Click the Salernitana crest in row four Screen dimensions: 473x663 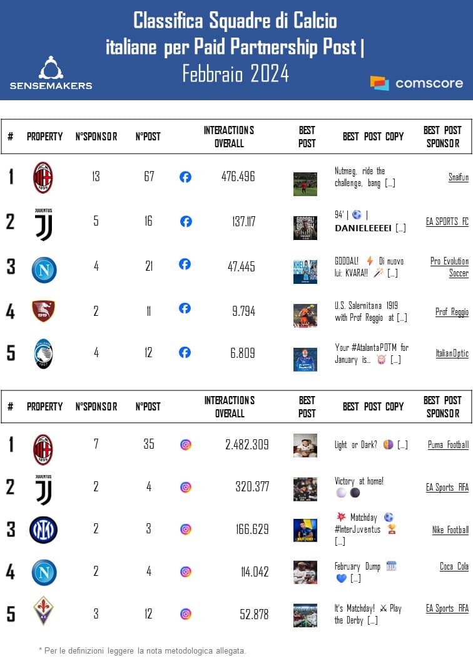[x=44, y=311]
